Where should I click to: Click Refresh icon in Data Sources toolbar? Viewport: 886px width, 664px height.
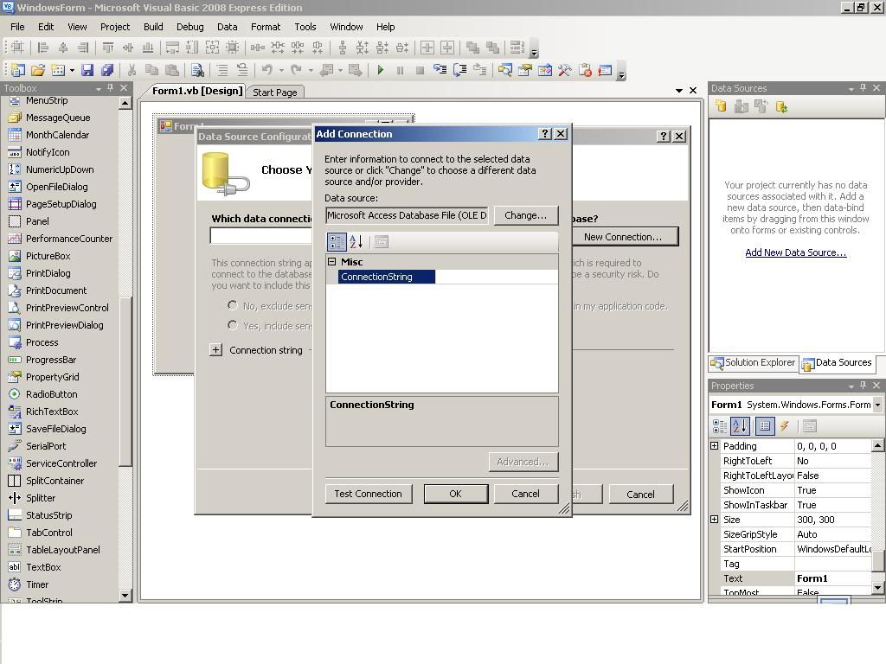click(782, 106)
